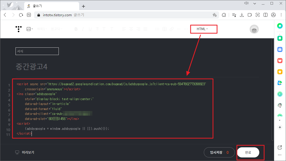Screen dimensions: 286x161
Task: Open sidebar in new window icon
Action: (280, 147)
